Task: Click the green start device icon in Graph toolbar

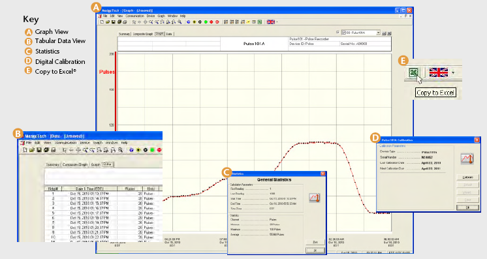Action: (x=206, y=22)
